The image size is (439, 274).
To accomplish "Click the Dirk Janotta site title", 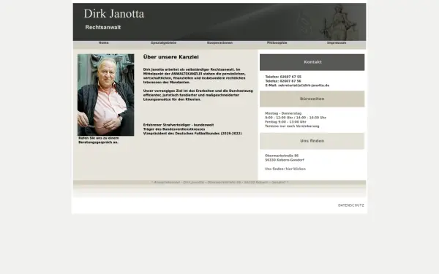I will 114,14.
